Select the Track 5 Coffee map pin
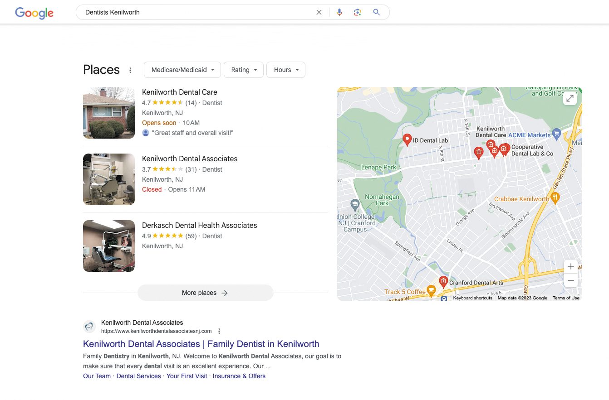The height and width of the screenshot is (400, 609). [431, 290]
